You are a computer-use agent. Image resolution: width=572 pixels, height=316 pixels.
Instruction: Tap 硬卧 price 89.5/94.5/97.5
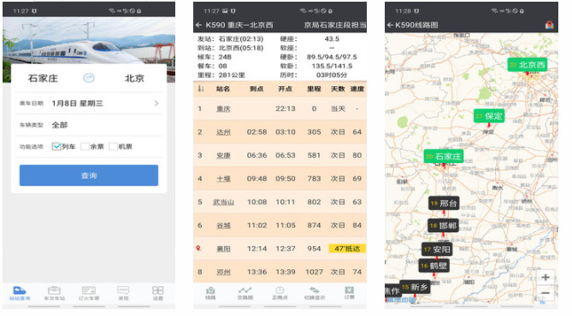[x=332, y=57]
